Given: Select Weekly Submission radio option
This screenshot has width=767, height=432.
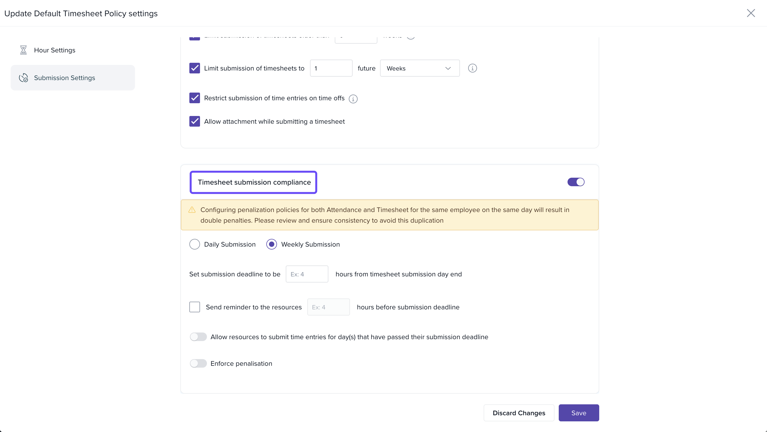Looking at the screenshot, I should tap(271, 244).
